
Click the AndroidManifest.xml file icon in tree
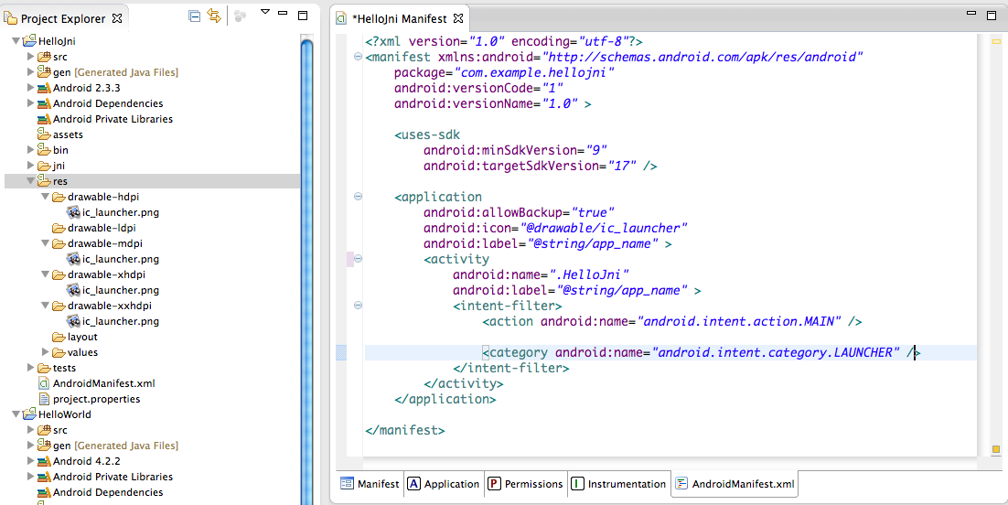[44, 383]
